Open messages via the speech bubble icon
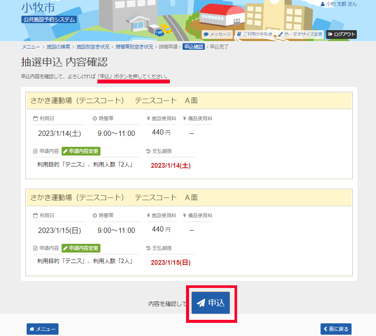The height and width of the screenshot is (336, 376). (206, 34)
